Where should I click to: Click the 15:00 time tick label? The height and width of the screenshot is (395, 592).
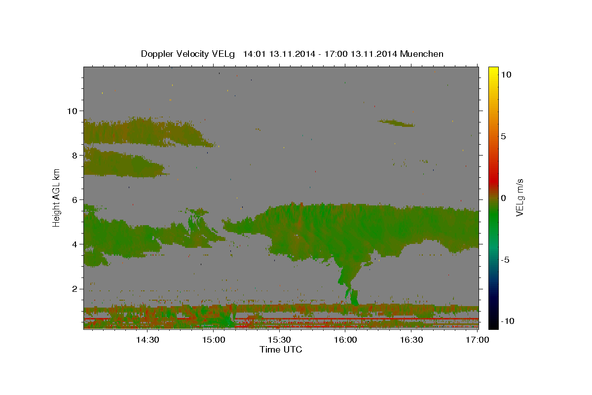point(214,340)
